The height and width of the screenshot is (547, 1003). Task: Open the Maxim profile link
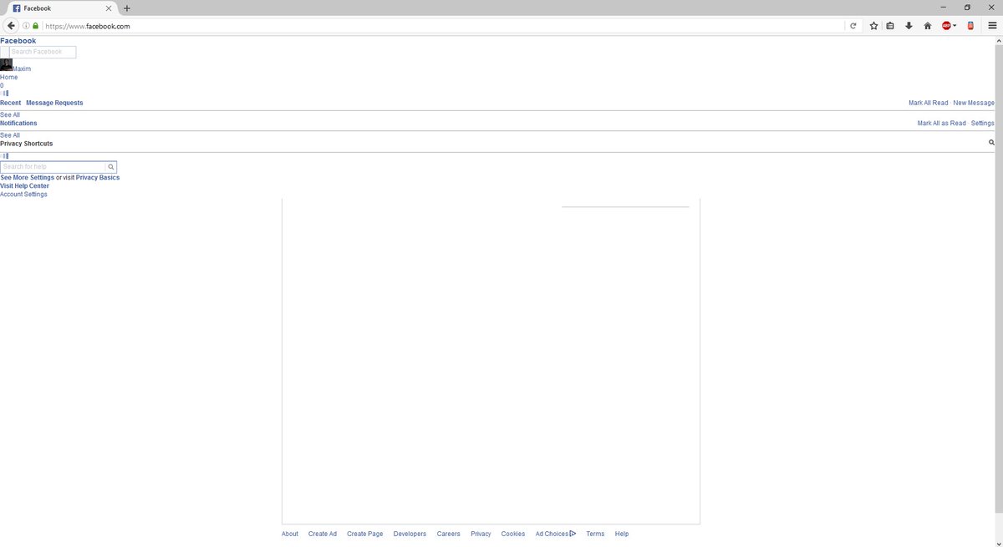coord(22,68)
